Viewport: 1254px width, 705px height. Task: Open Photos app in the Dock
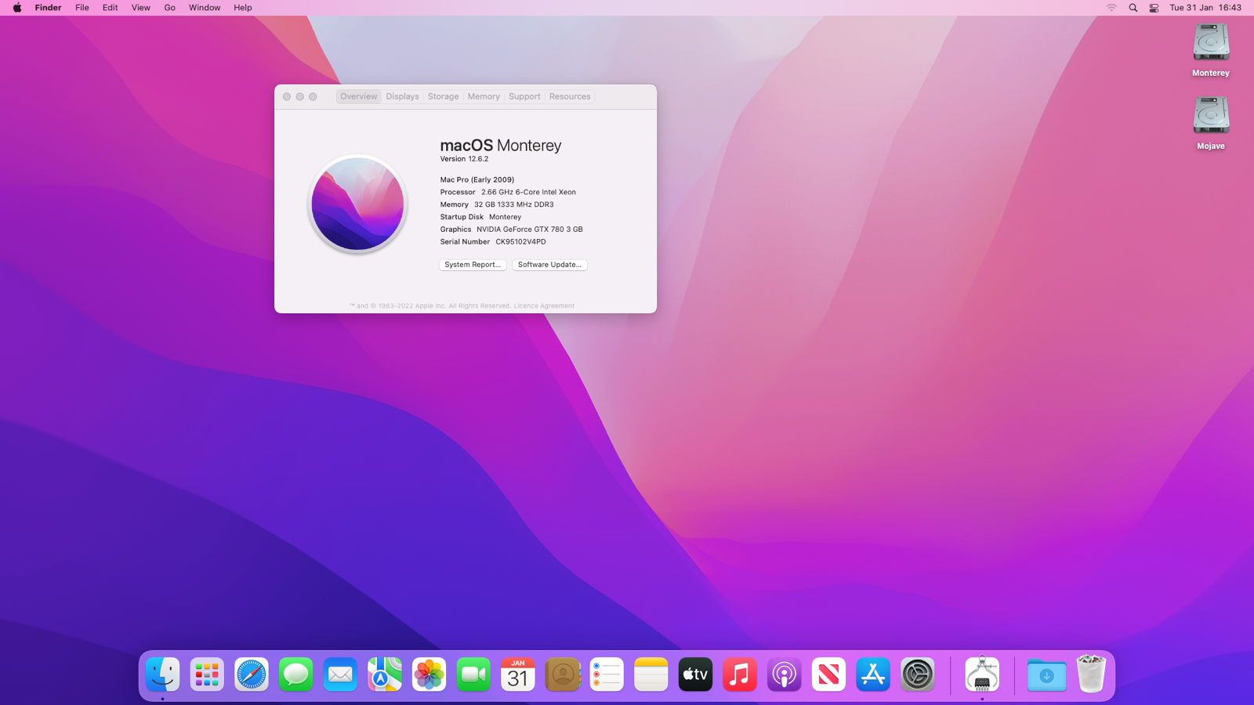(x=429, y=674)
